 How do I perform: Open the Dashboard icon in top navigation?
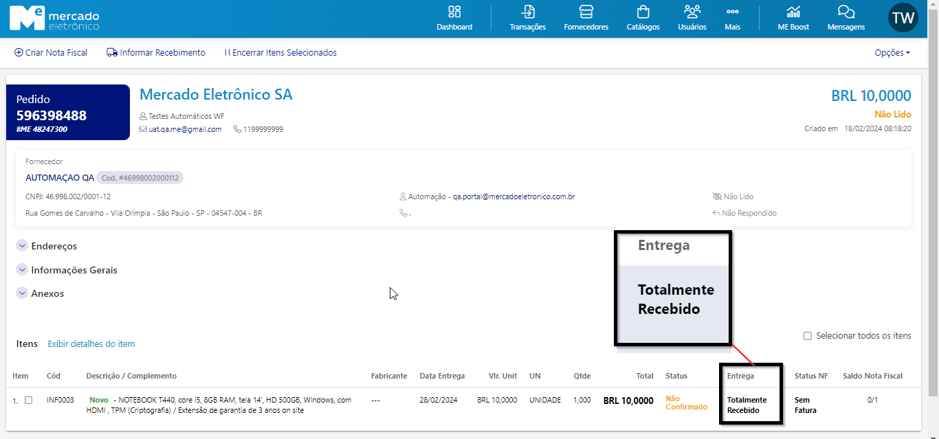click(454, 19)
